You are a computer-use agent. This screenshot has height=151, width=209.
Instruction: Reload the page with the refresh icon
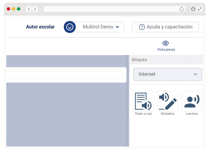pyautogui.click(x=182, y=9)
